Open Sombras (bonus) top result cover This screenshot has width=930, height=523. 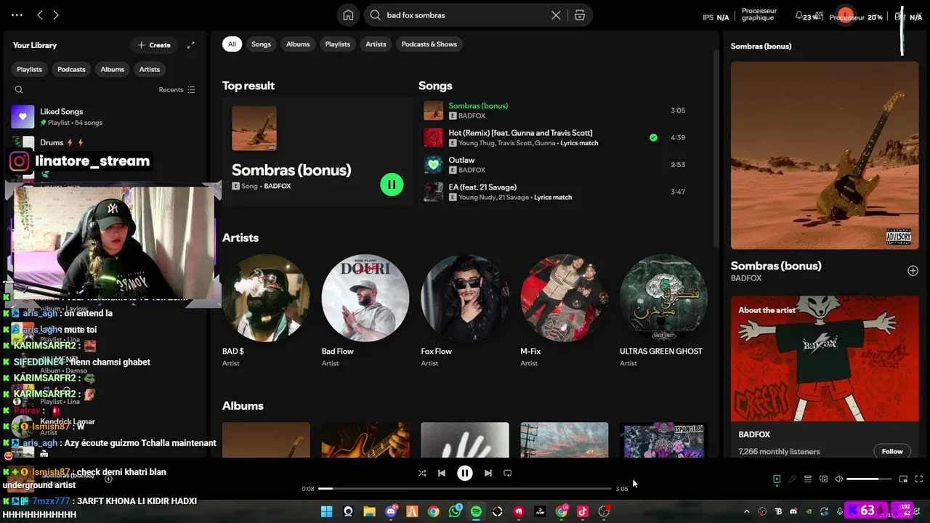click(x=254, y=129)
